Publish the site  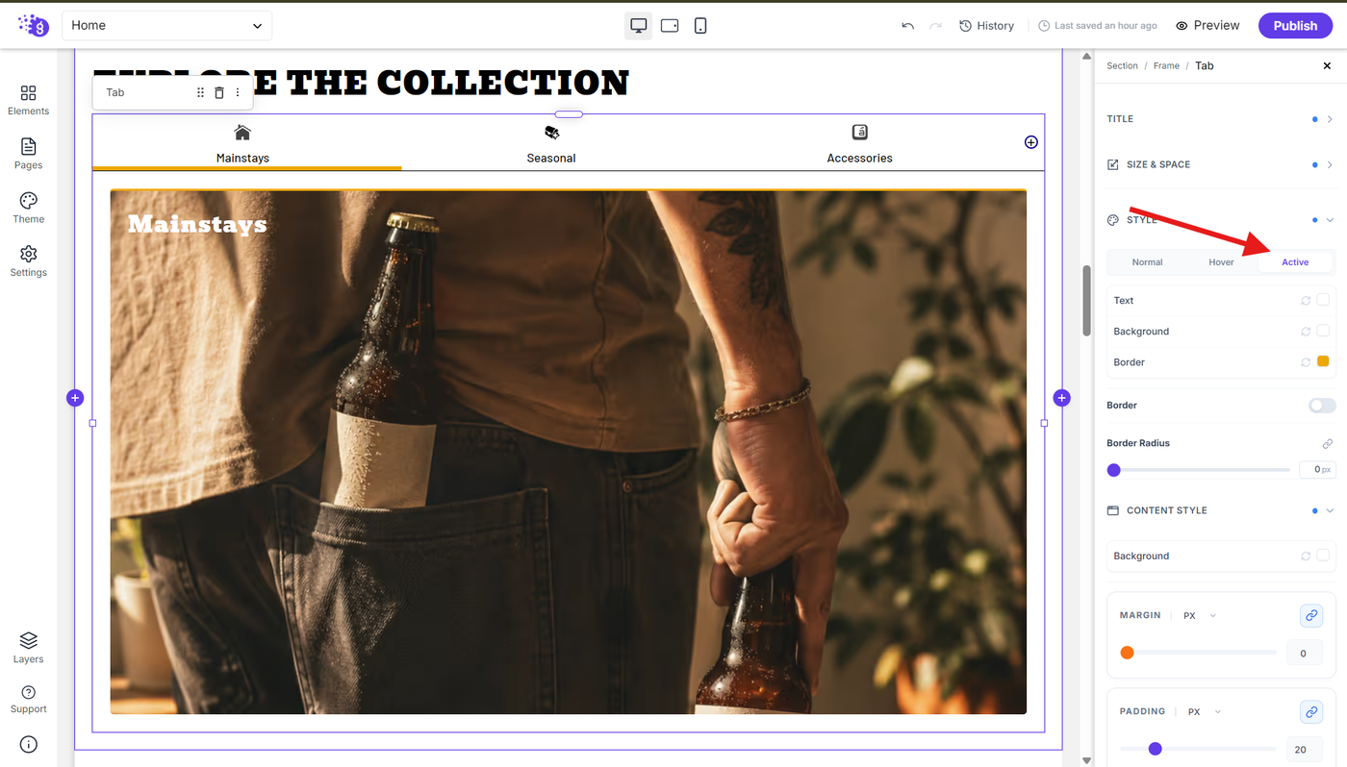(1295, 26)
